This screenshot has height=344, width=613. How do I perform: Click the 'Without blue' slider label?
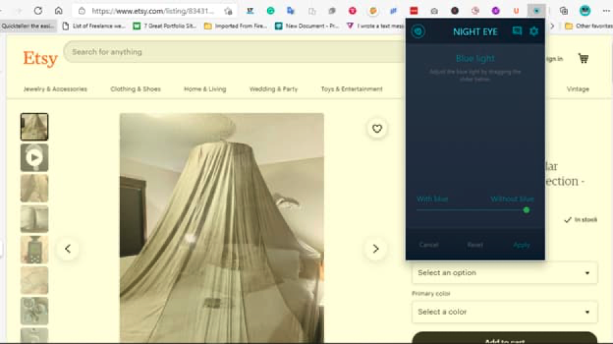click(x=512, y=199)
